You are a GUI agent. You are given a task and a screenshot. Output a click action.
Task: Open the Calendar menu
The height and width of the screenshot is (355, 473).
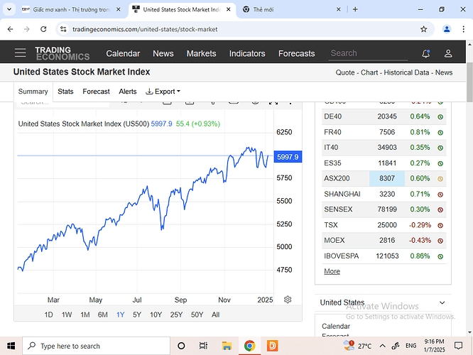tap(123, 53)
